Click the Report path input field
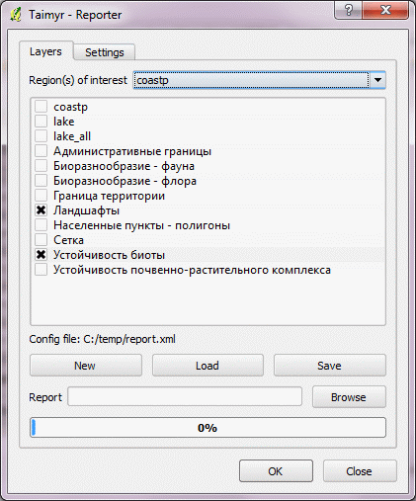The height and width of the screenshot is (501, 416). click(185, 396)
